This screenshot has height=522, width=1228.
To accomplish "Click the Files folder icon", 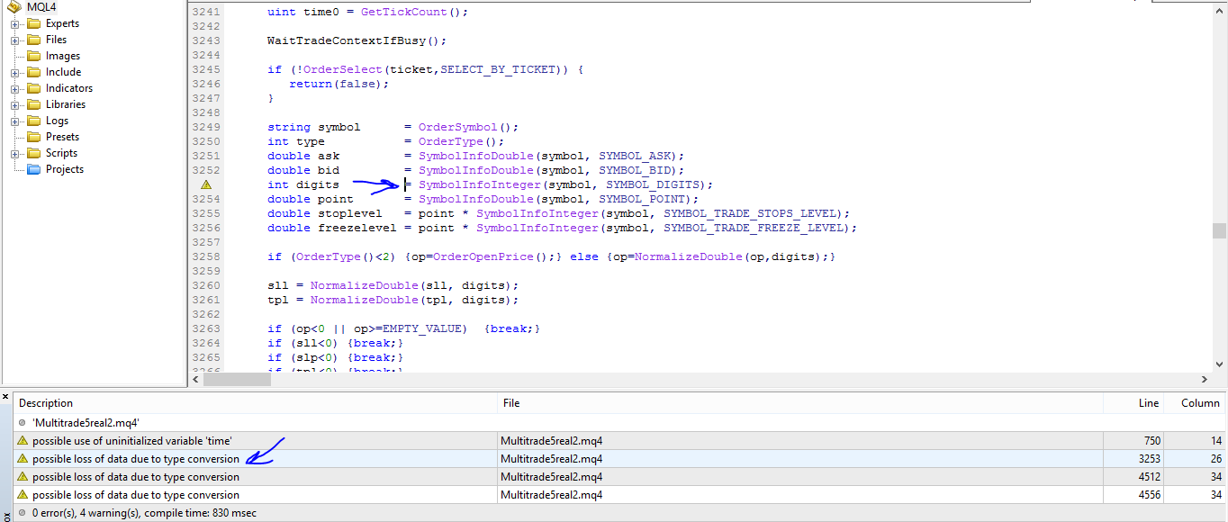I will 34,40.
